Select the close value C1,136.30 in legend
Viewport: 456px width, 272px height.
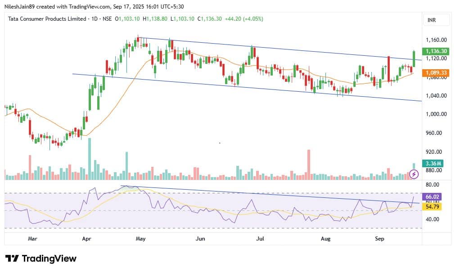pos(210,19)
